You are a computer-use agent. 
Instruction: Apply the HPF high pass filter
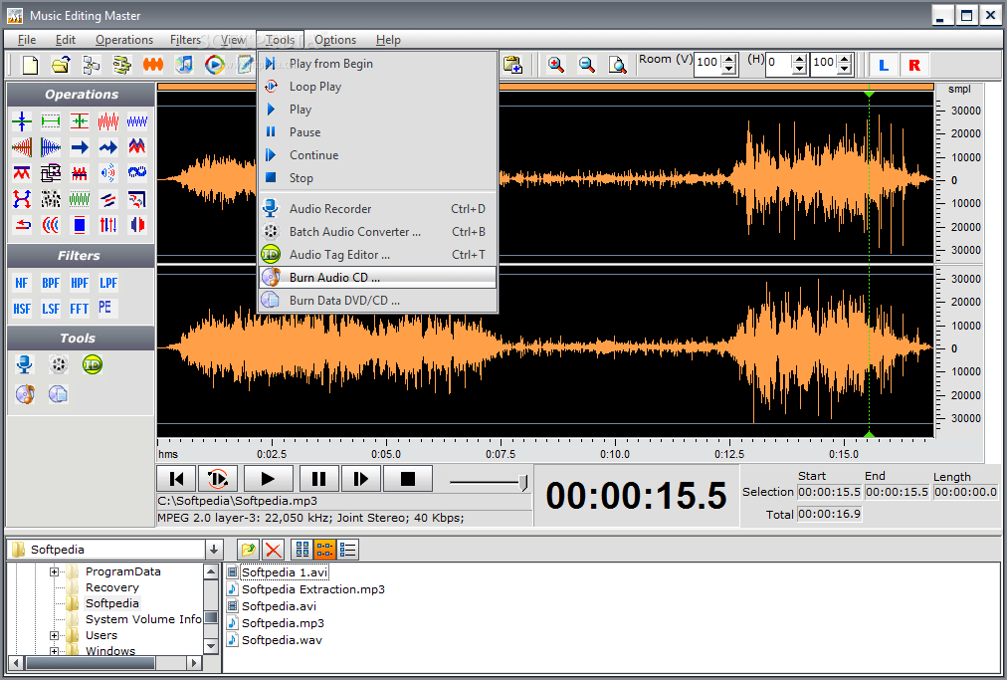click(x=80, y=283)
